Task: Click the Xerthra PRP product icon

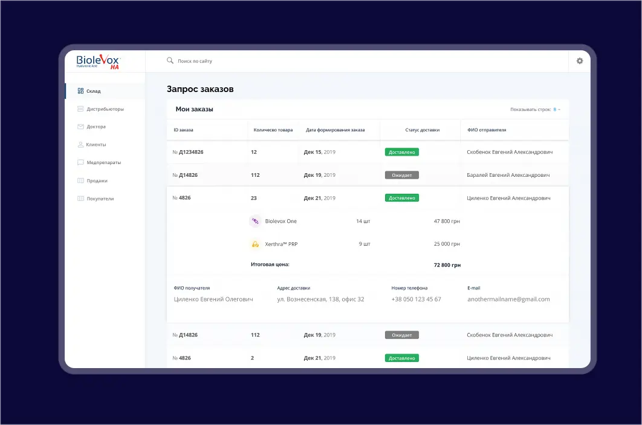Action: point(255,244)
